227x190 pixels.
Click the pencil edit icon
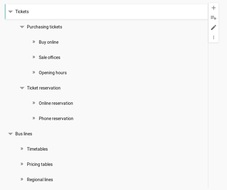point(214,27)
